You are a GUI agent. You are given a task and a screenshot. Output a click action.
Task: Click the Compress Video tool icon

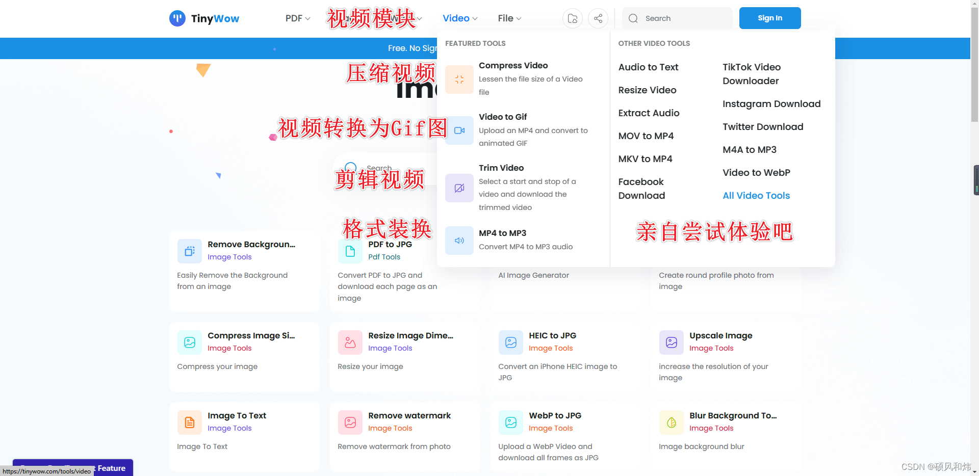(459, 80)
